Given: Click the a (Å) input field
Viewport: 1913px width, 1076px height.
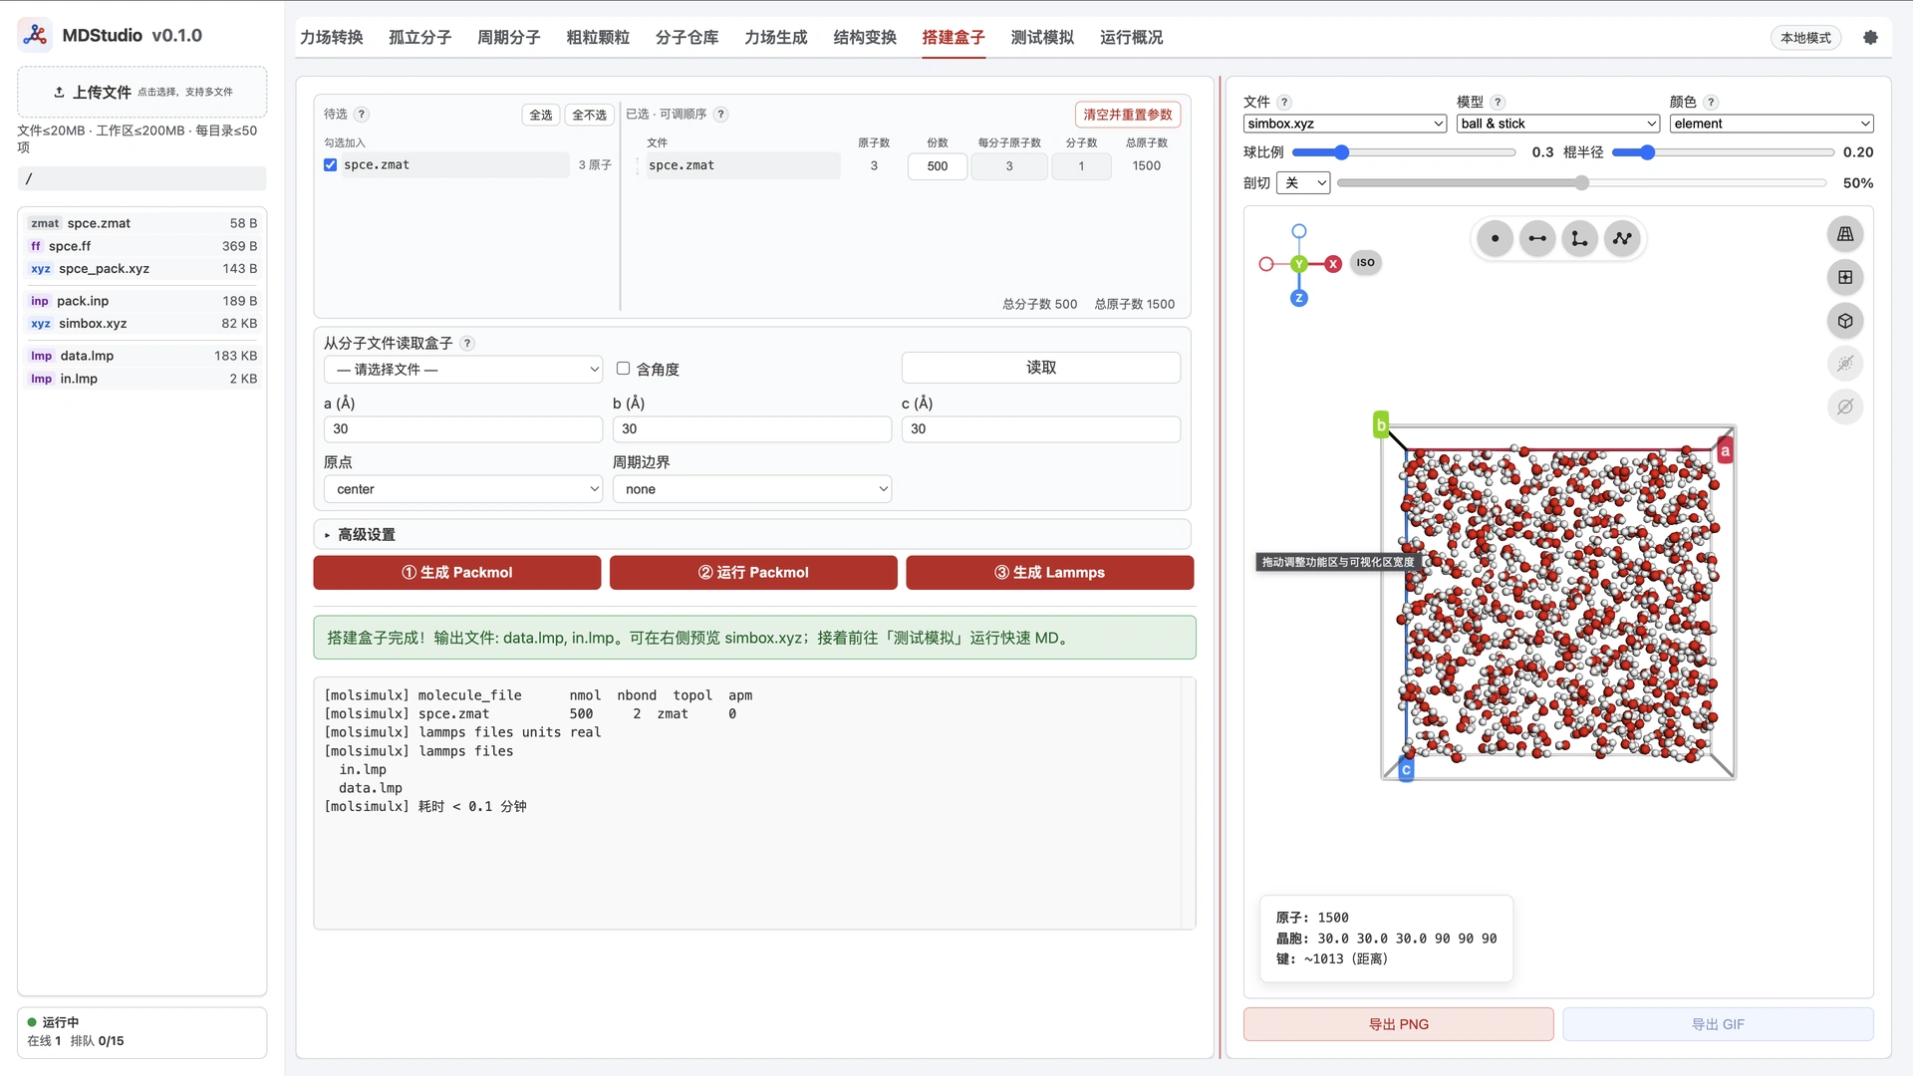Looking at the screenshot, I should pyautogui.click(x=463, y=429).
